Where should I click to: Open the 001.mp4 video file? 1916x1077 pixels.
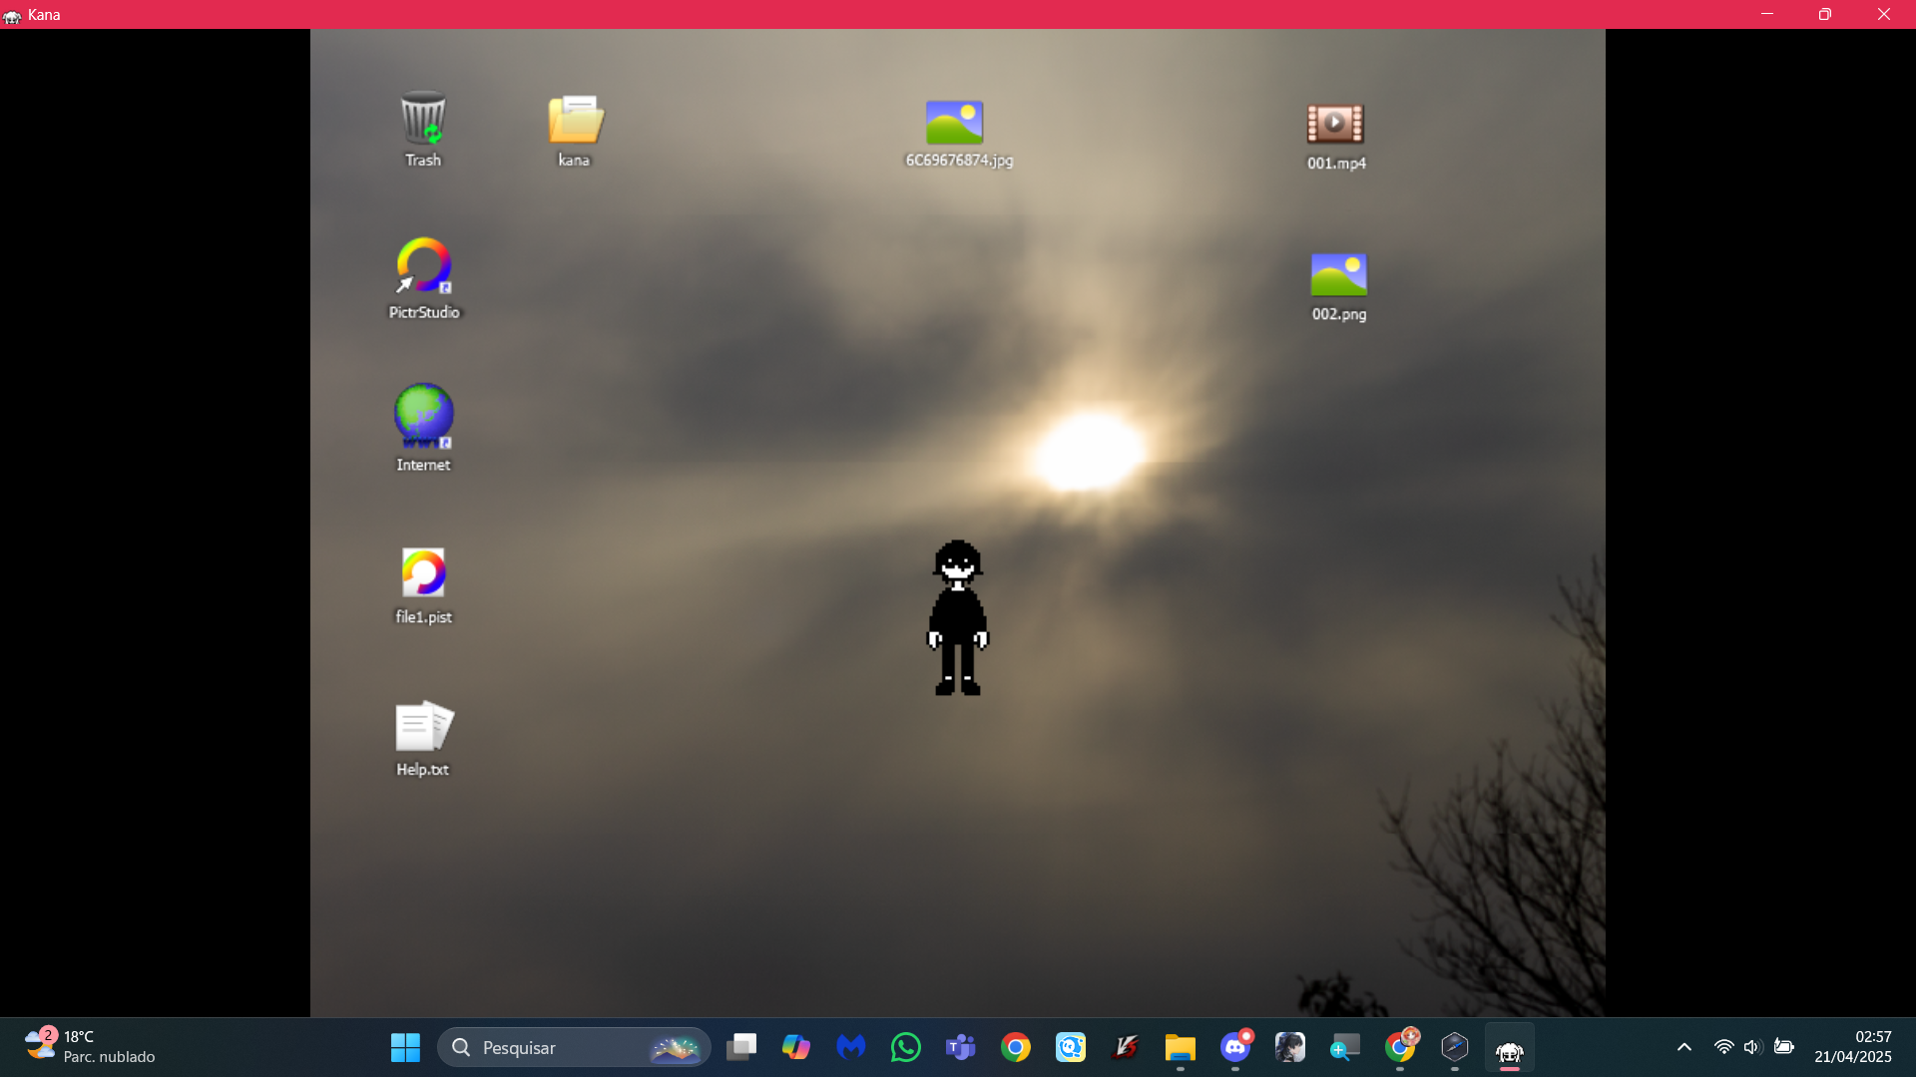tap(1336, 136)
